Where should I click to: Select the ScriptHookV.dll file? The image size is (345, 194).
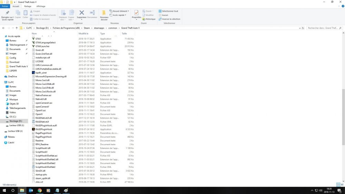pos(43,148)
